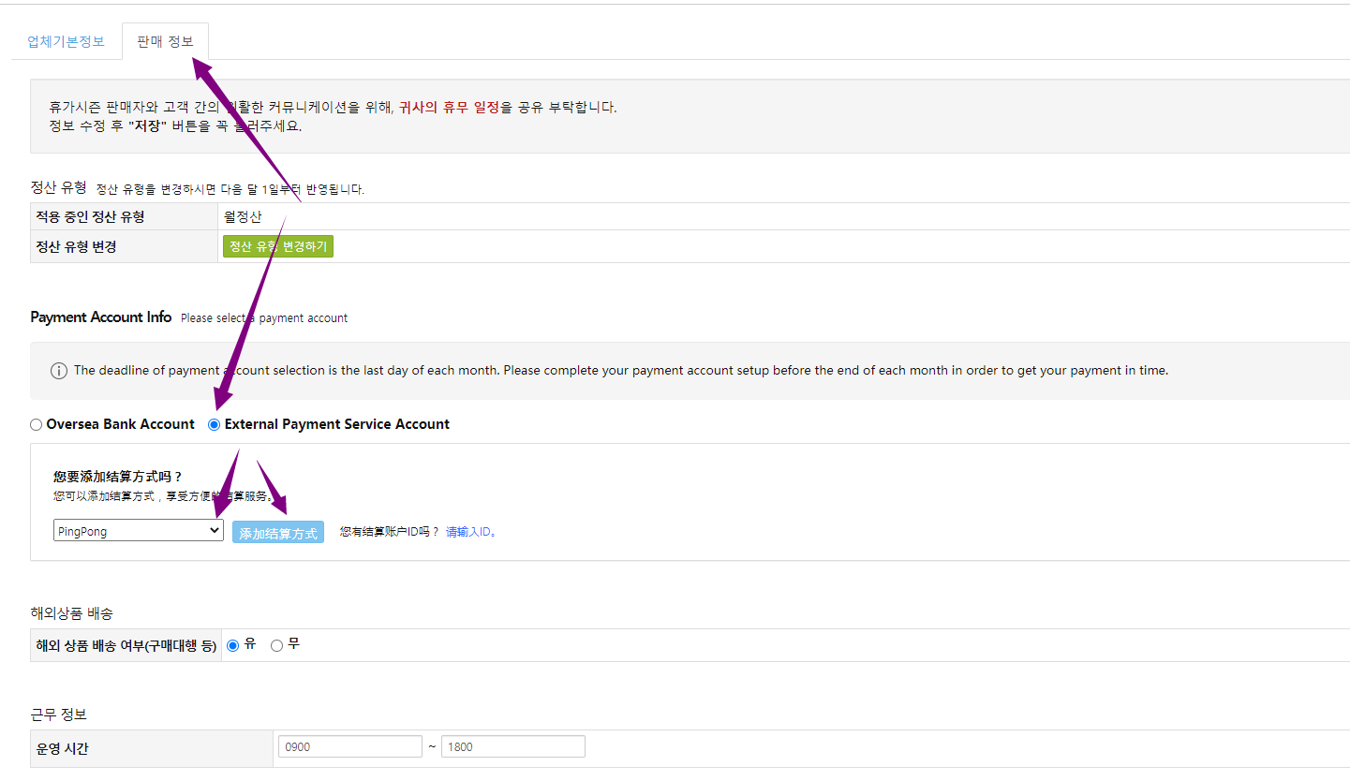Switch to the 업체기본정보 tab
This screenshot has height=781, width=1350.
coord(67,42)
